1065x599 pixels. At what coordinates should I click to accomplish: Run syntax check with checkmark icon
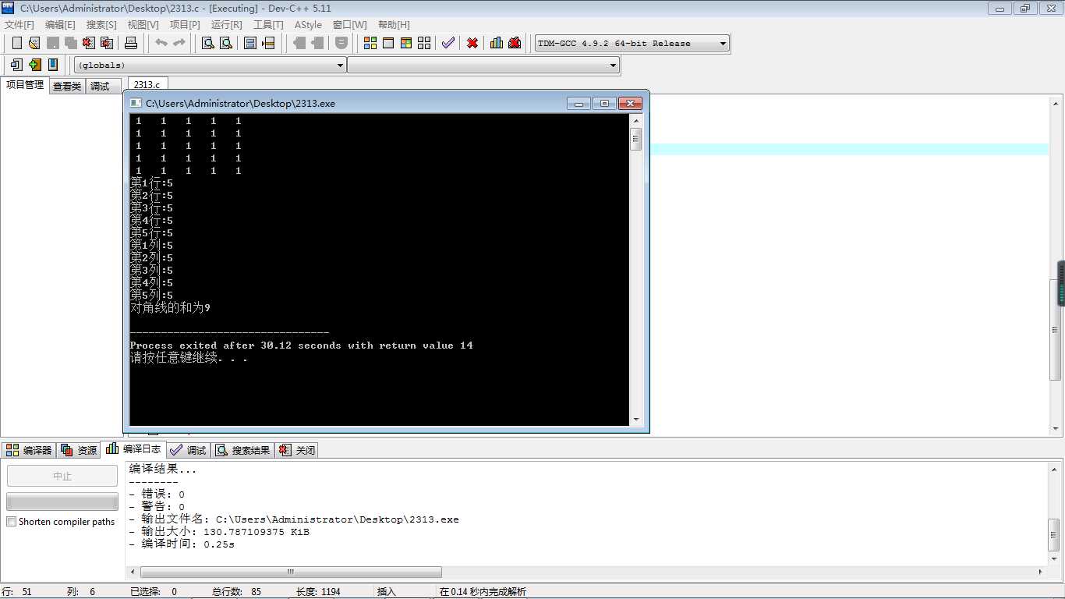[x=448, y=43]
